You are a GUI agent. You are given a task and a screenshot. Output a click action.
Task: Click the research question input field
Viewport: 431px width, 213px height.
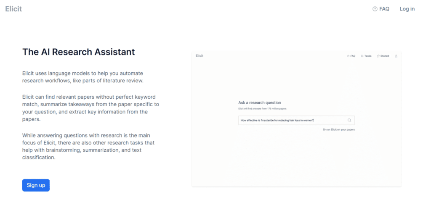pyautogui.click(x=296, y=120)
